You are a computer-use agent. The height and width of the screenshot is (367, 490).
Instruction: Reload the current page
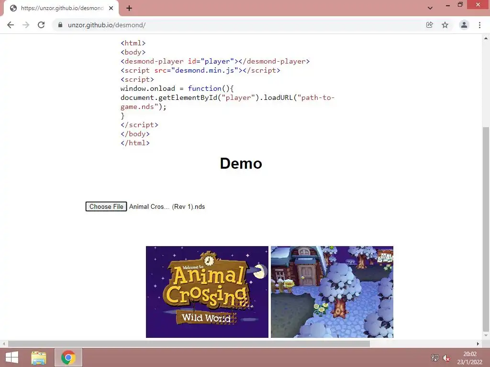tap(41, 25)
